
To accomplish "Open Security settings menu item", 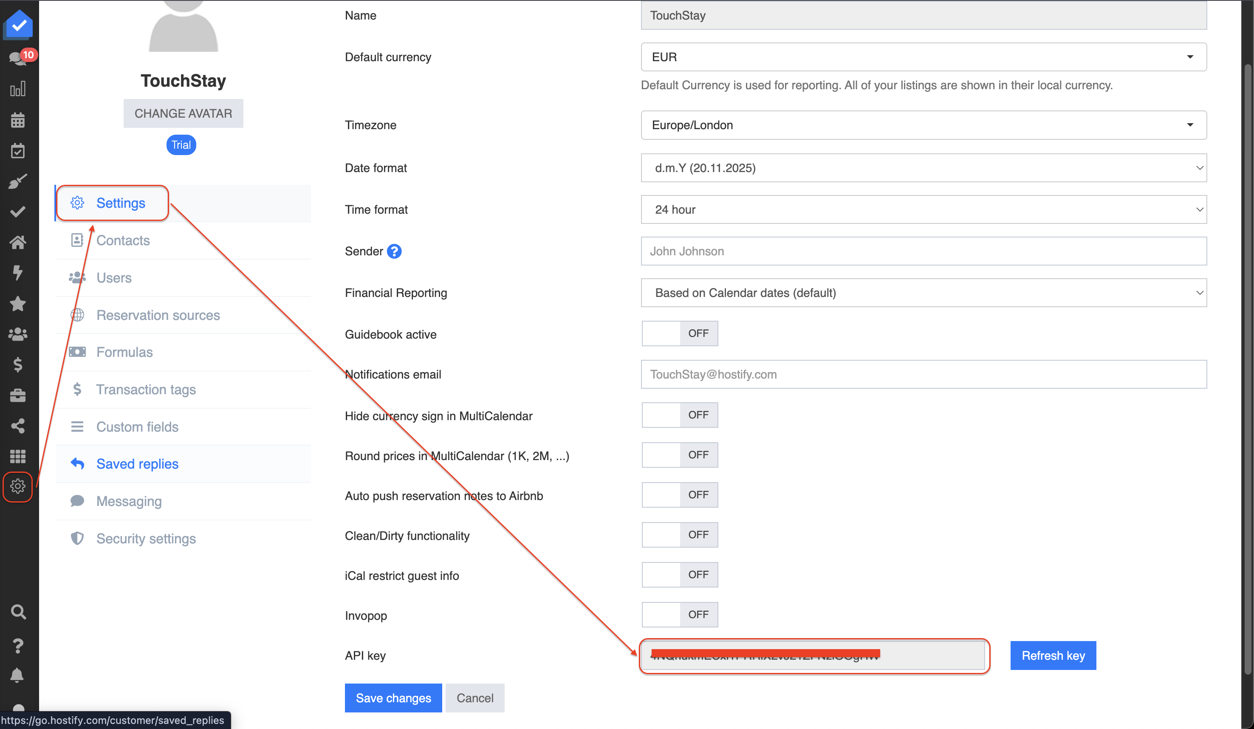I will [x=146, y=538].
